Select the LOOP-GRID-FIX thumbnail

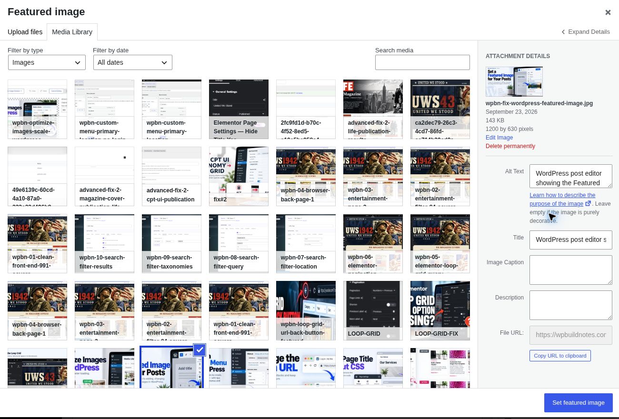pyautogui.click(x=440, y=310)
